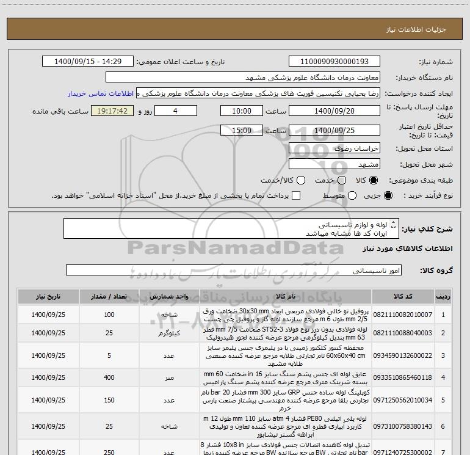470x455 pixels.
Task: Click the row 3 meter box product name
Action: pyautogui.click(x=286, y=355)
